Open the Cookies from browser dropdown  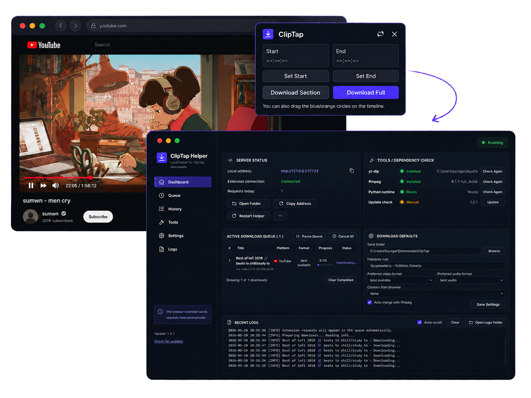(x=436, y=294)
